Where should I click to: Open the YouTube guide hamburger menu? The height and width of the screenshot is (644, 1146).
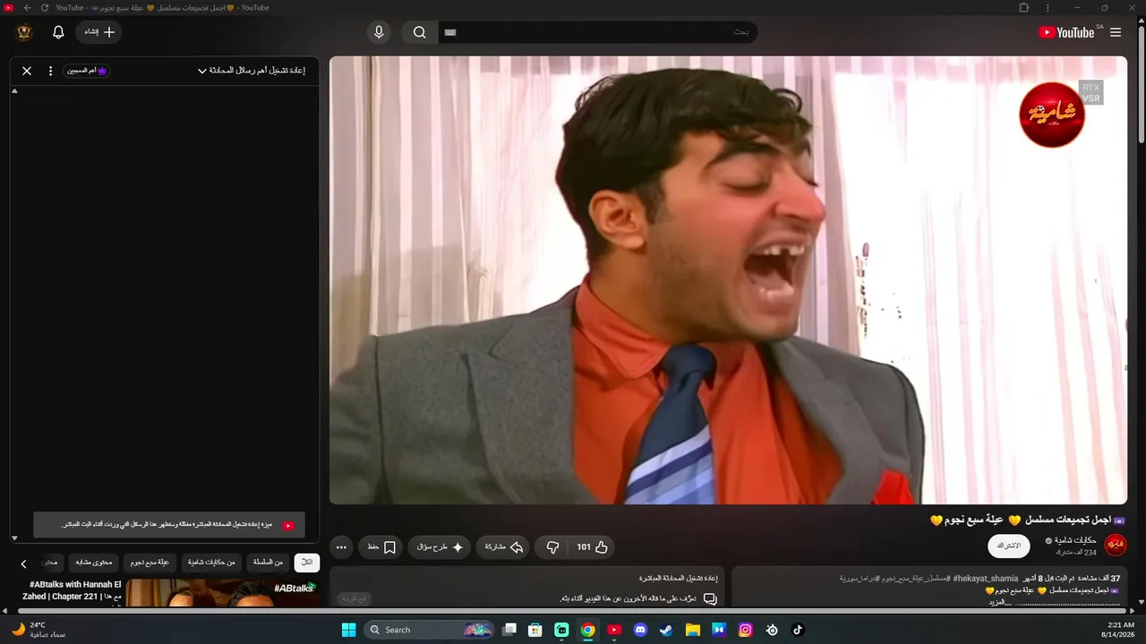pos(1116,32)
